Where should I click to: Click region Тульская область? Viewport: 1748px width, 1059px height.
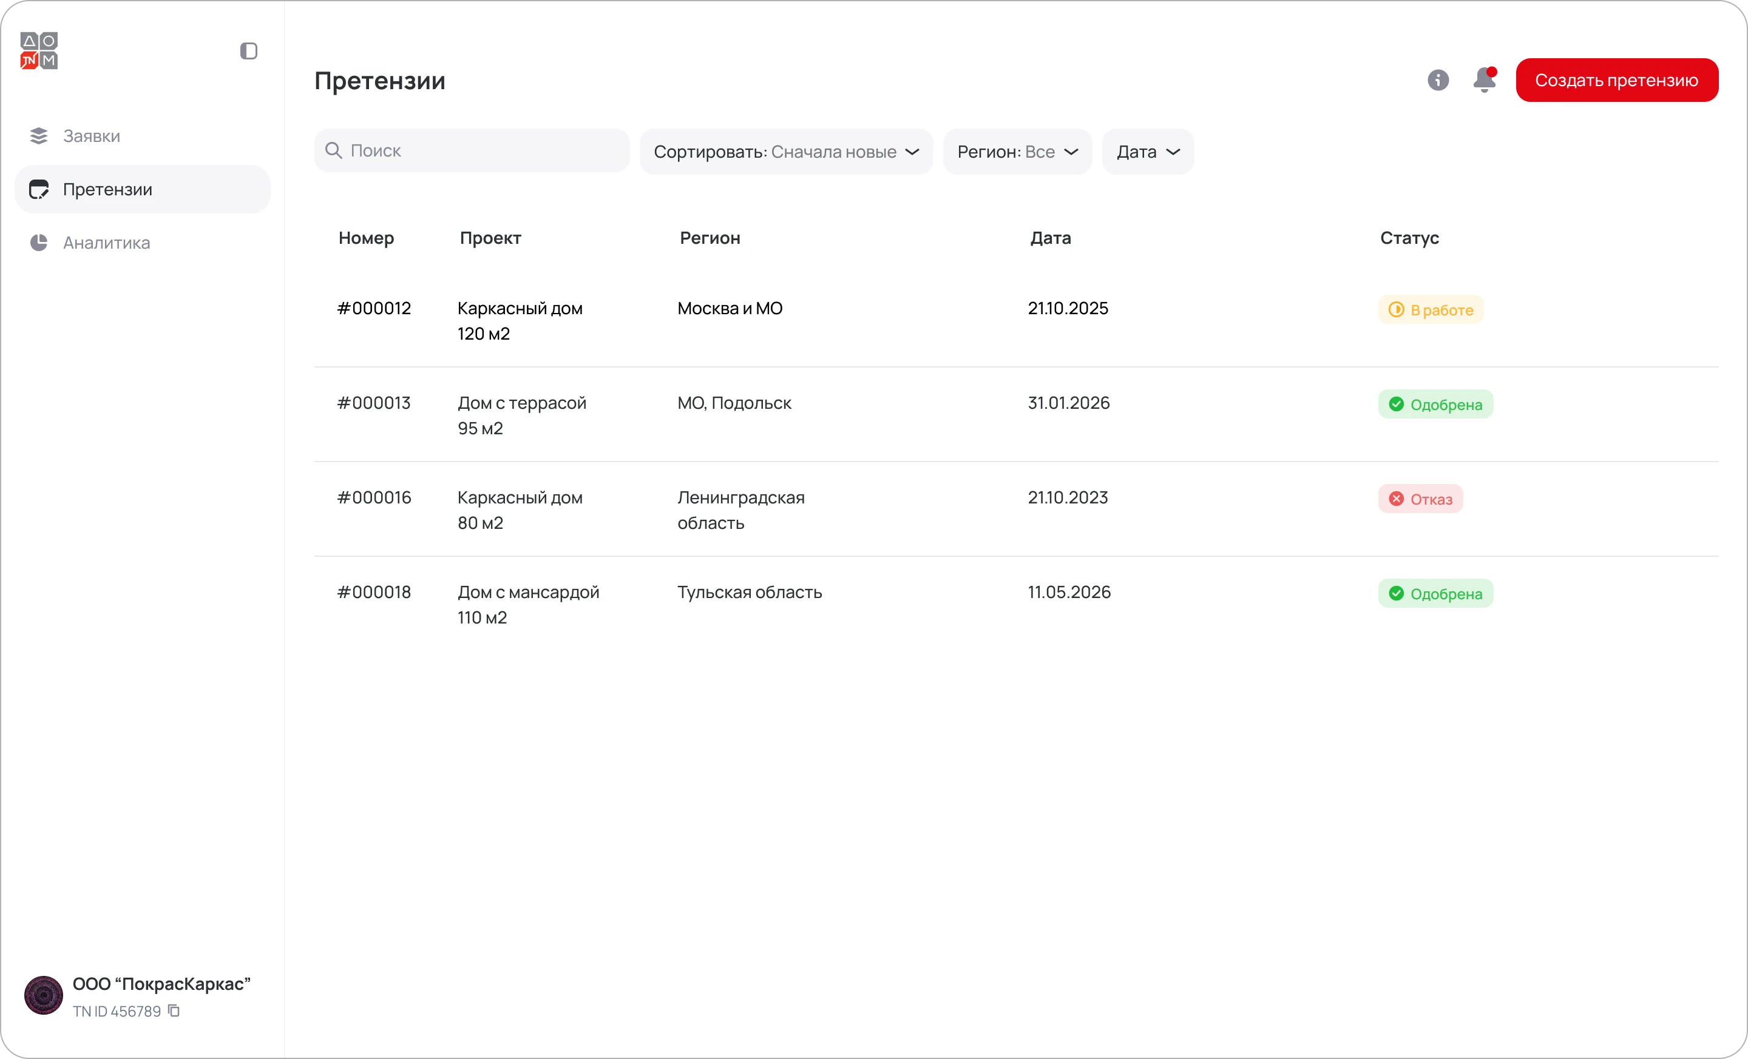tap(750, 593)
